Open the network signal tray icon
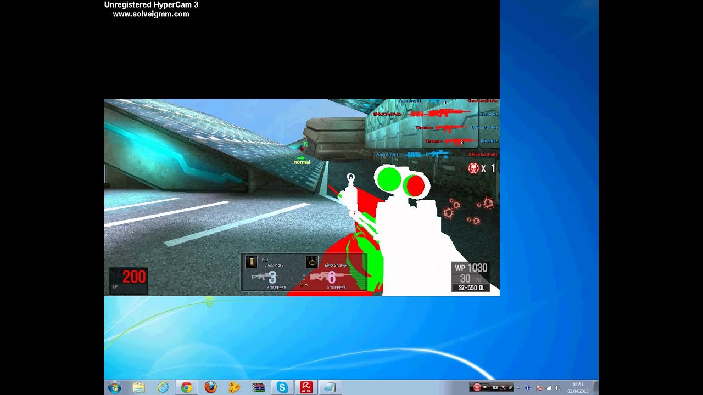The height and width of the screenshot is (395, 703). [x=548, y=387]
